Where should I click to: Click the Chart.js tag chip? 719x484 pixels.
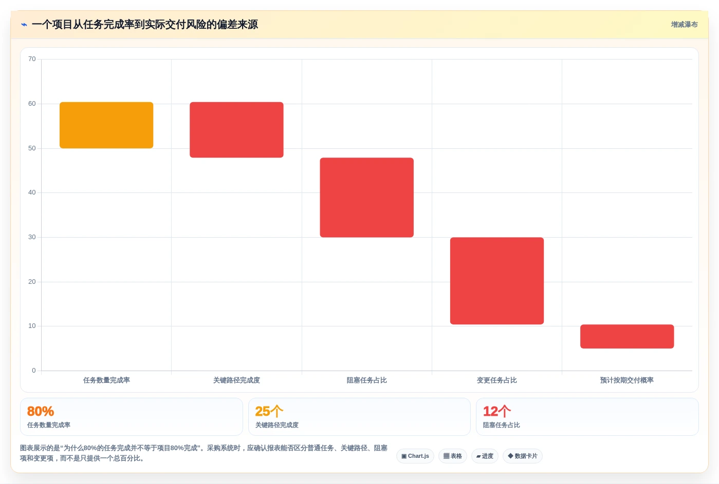[415, 456]
